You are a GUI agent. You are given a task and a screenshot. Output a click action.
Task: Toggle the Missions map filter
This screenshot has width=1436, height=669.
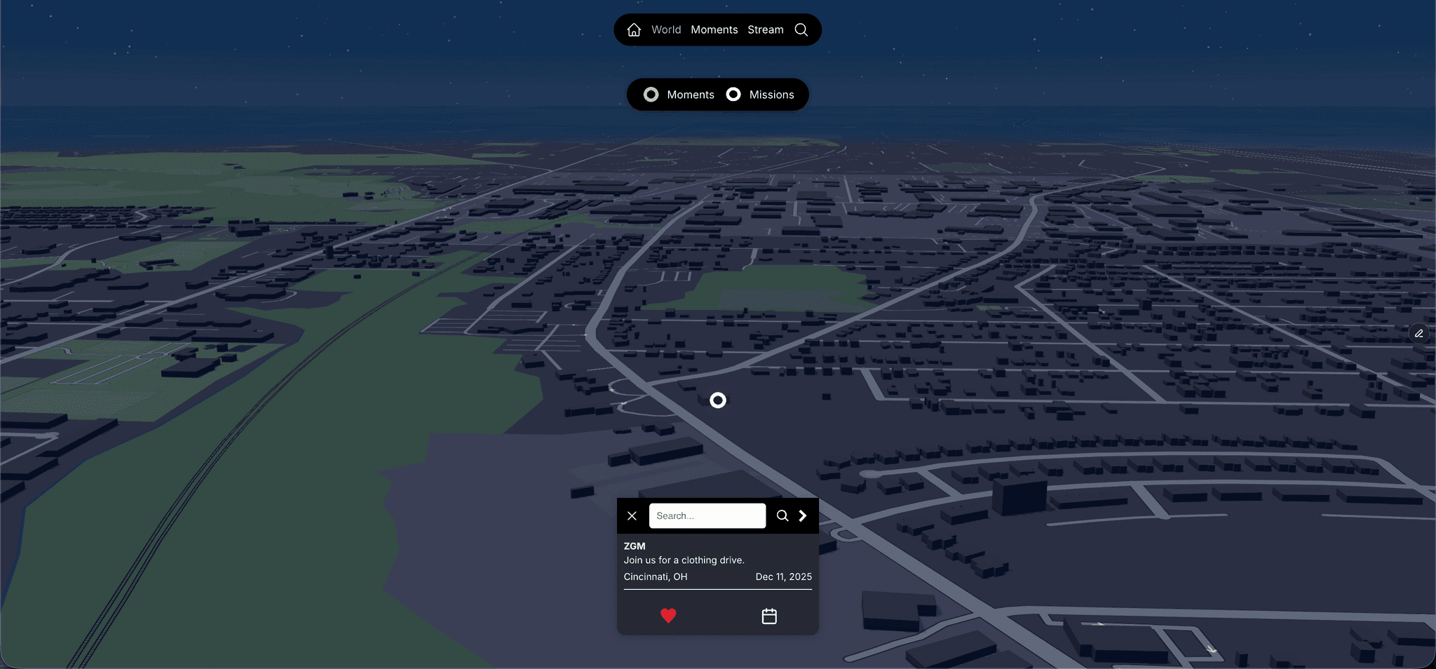760,95
